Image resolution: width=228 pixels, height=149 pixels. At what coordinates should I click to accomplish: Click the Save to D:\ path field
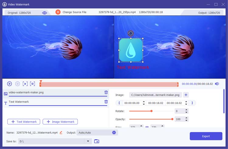[x=51, y=141]
